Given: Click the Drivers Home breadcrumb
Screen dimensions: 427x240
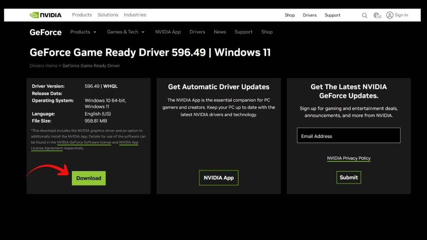Looking at the screenshot, I should click(43, 66).
